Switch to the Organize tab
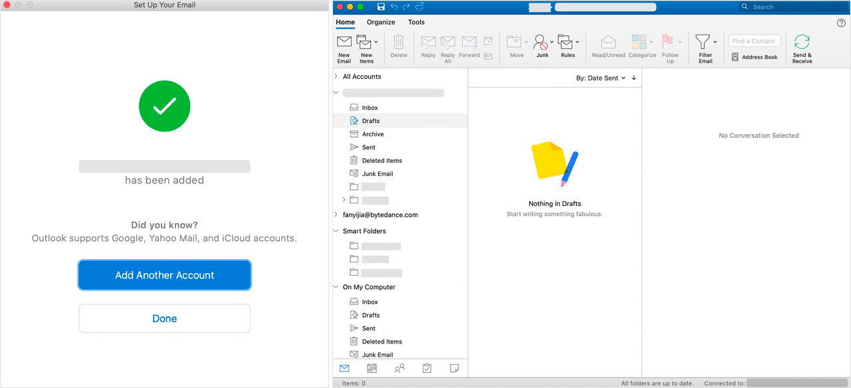Screen dimensions: 851x388 tap(380, 22)
